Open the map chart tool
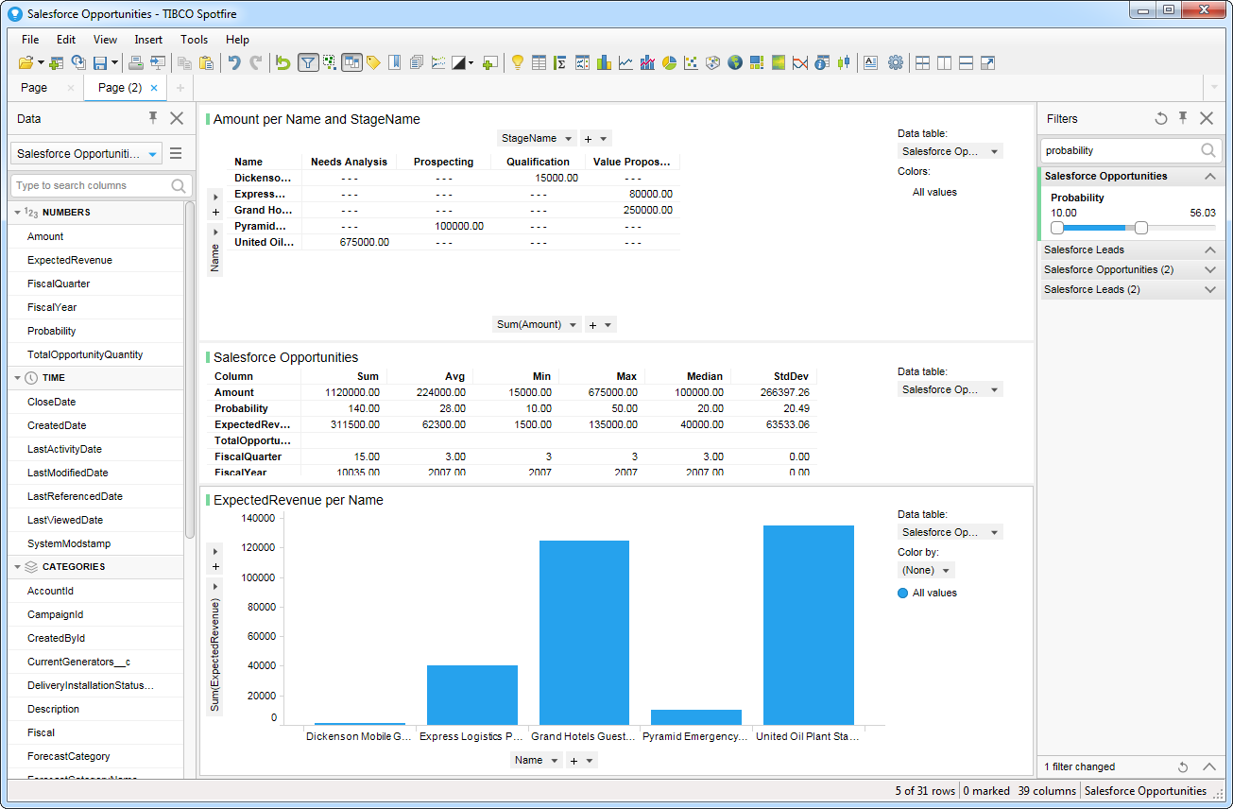 [735, 62]
